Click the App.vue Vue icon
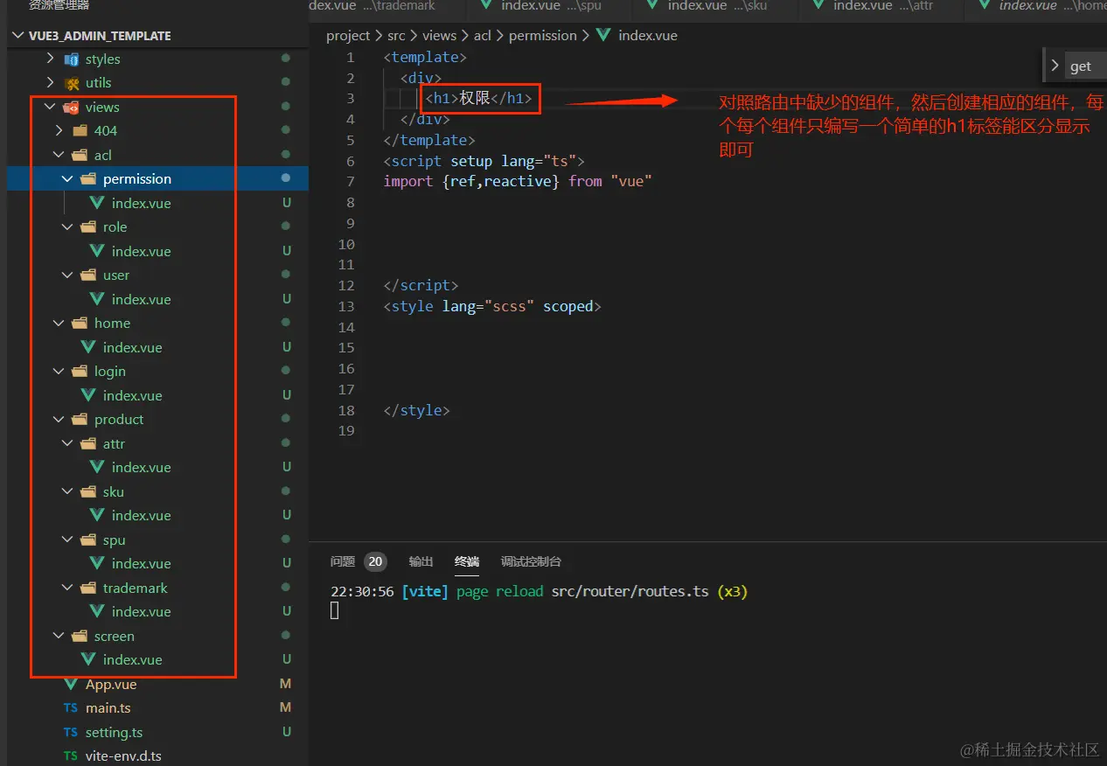Screen dimensions: 1107x766 tap(72, 684)
